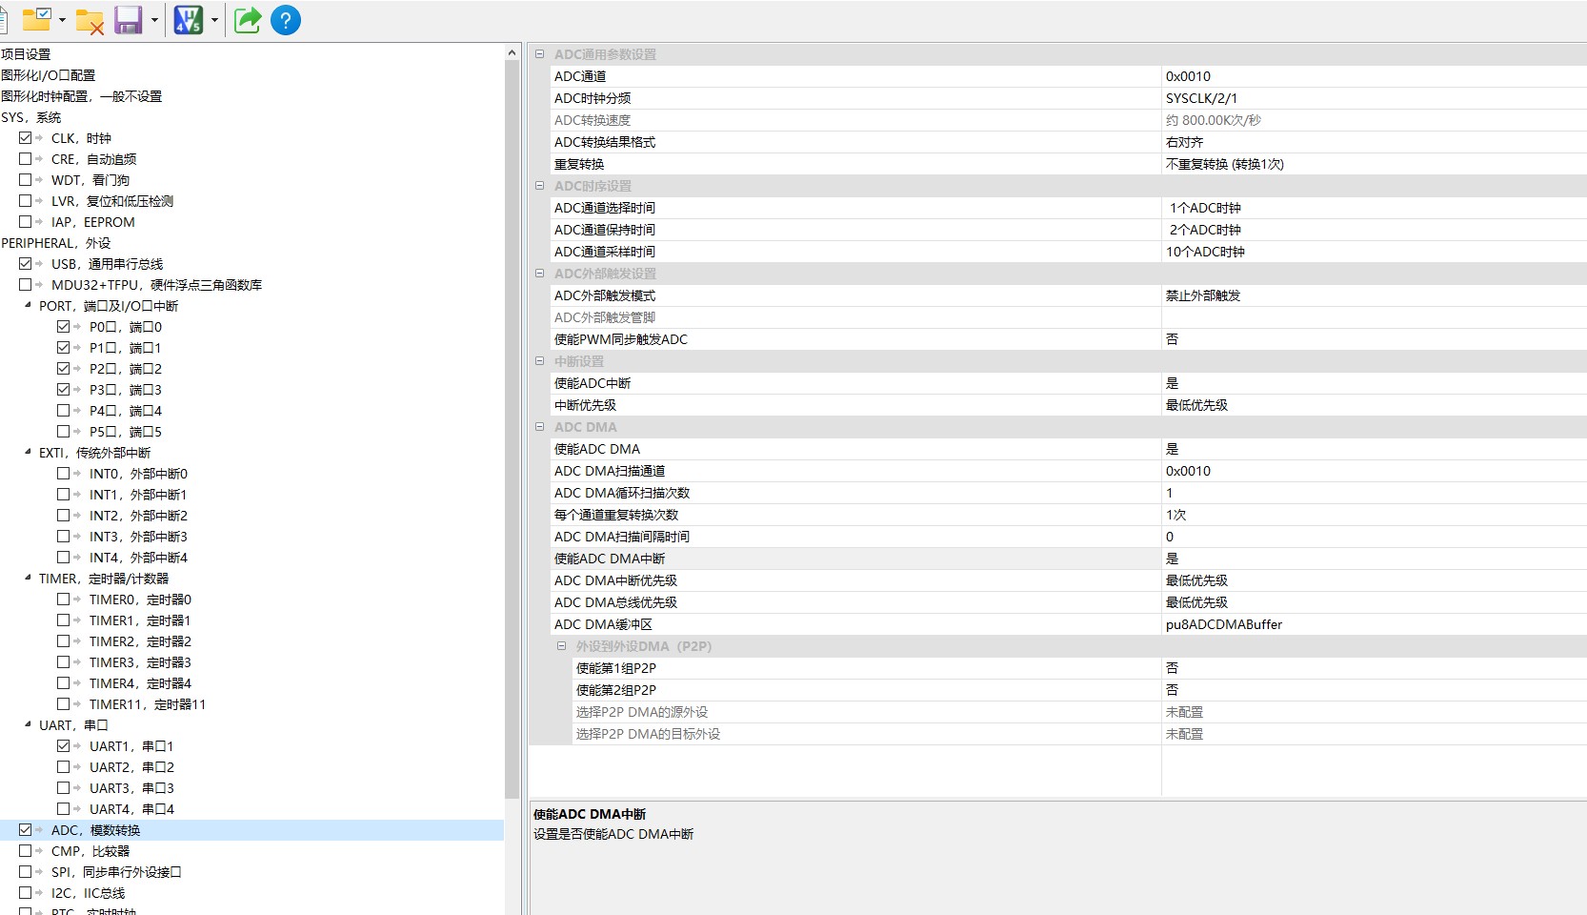The width and height of the screenshot is (1587, 915).
Task: Collapse the ADC DMA property section
Action: 539,427
